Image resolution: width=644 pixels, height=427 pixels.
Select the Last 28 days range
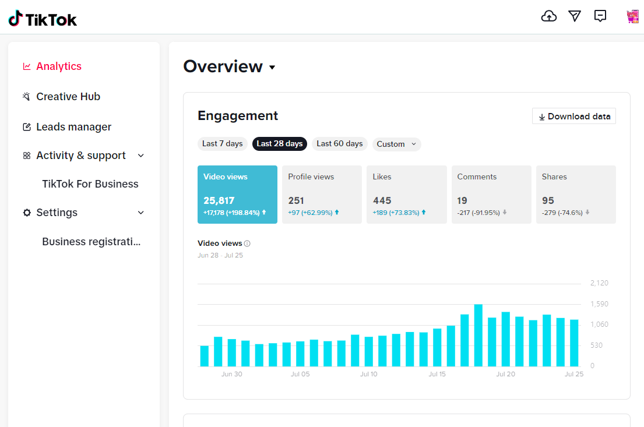(x=279, y=144)
